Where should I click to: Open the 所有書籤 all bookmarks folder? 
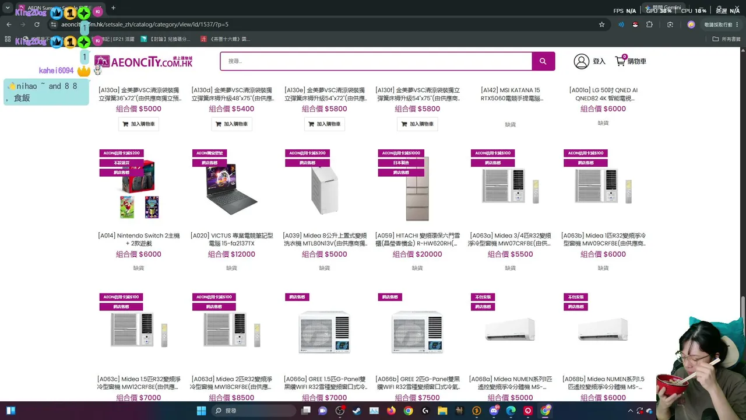[727, 39]
